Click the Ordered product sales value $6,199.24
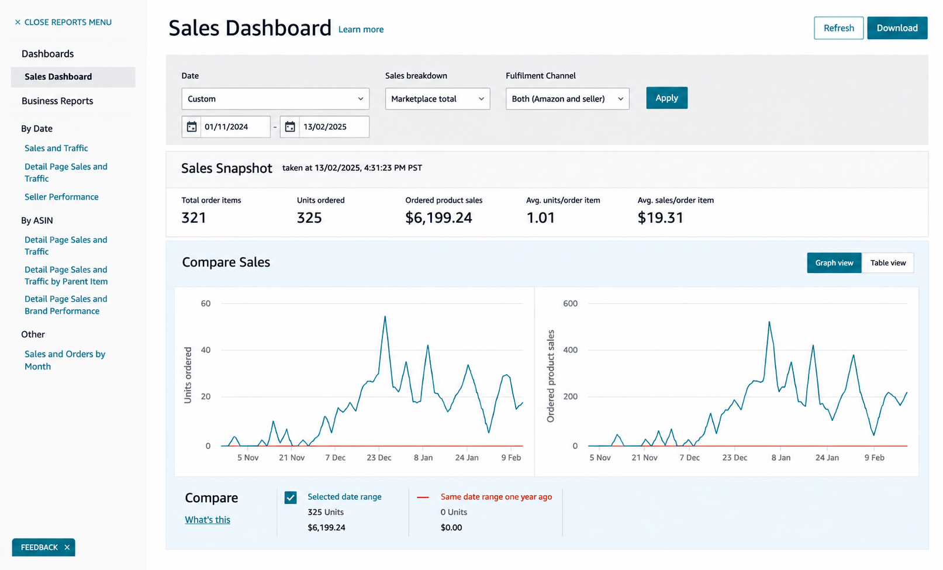Image resolution: width=943 pixels, height=570 pixels. pyautogui.click(x=438, y=218)
